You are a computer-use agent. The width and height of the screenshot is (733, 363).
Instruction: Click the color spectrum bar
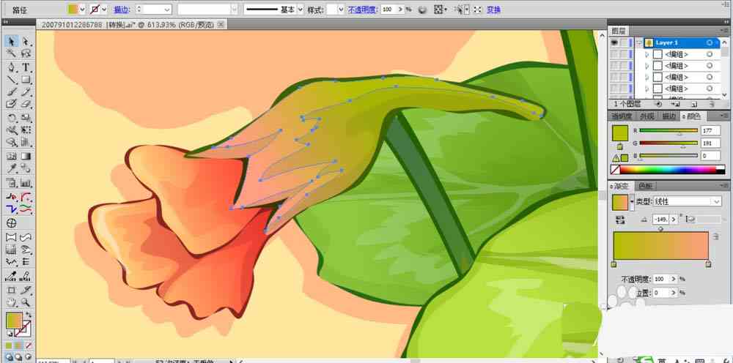click(x=668, y=169)
